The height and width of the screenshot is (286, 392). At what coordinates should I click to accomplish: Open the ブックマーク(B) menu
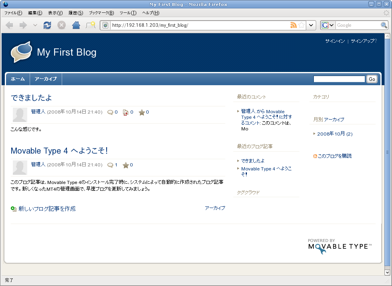(x=101, y=13)
